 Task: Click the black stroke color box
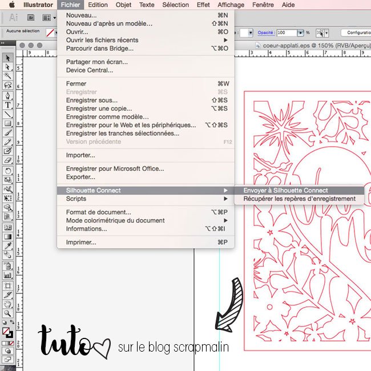pyautogui.click(x=10, y=334)
